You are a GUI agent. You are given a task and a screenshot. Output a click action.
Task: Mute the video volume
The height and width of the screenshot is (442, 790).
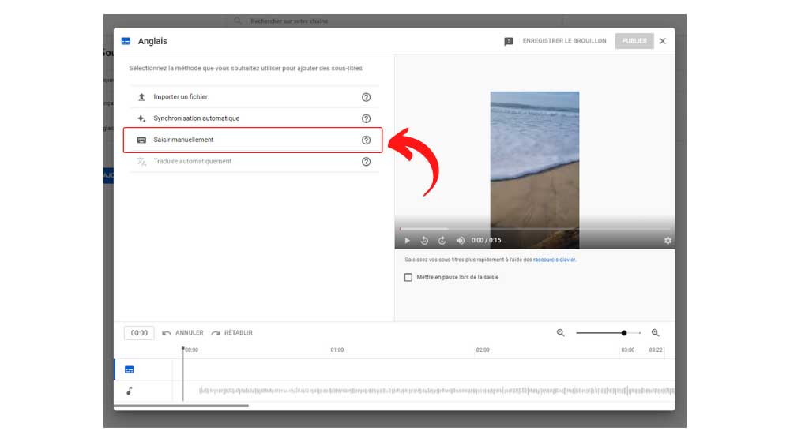click(x=460, y=241)
